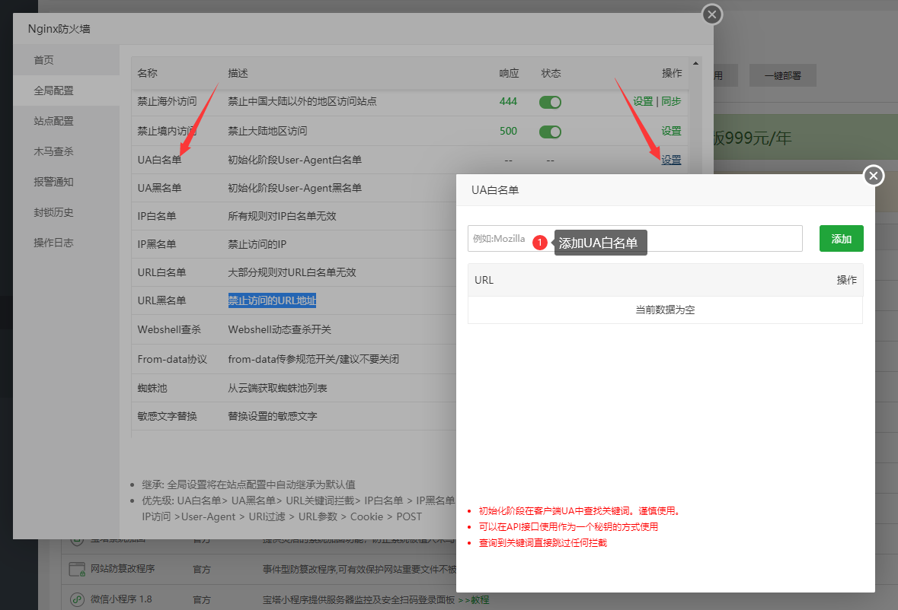The width and height of the screenshot is (898, 610).
Task: Click the 网站防篡改程序 shield icon
Action: [78, 570]
